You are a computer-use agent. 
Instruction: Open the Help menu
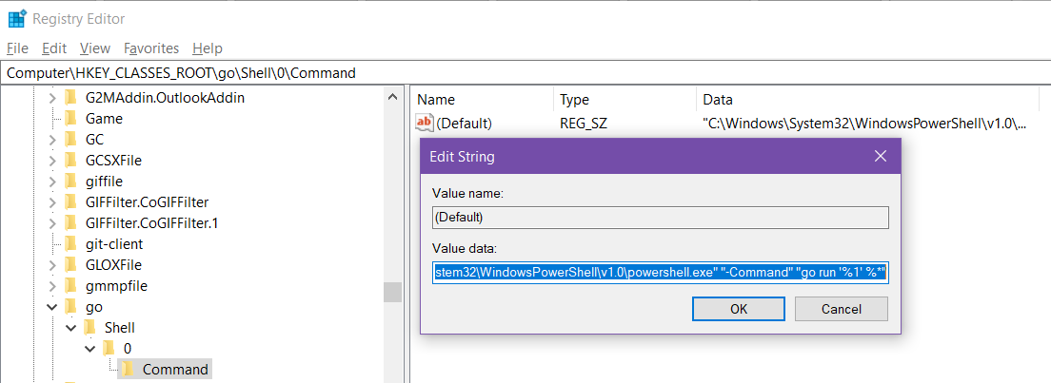click(x=208, y=48)
